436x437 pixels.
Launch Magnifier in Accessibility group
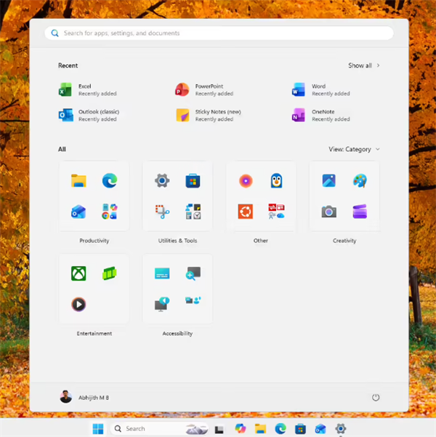pos(193,273)
